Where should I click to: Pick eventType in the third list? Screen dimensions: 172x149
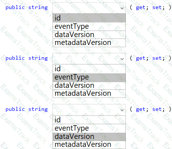[x=89, y=128]
